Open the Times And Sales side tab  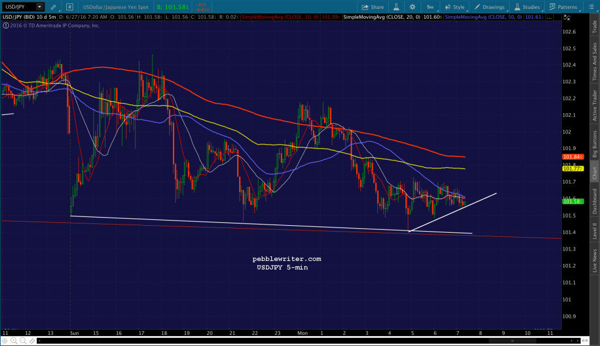[x=595, y=62]
